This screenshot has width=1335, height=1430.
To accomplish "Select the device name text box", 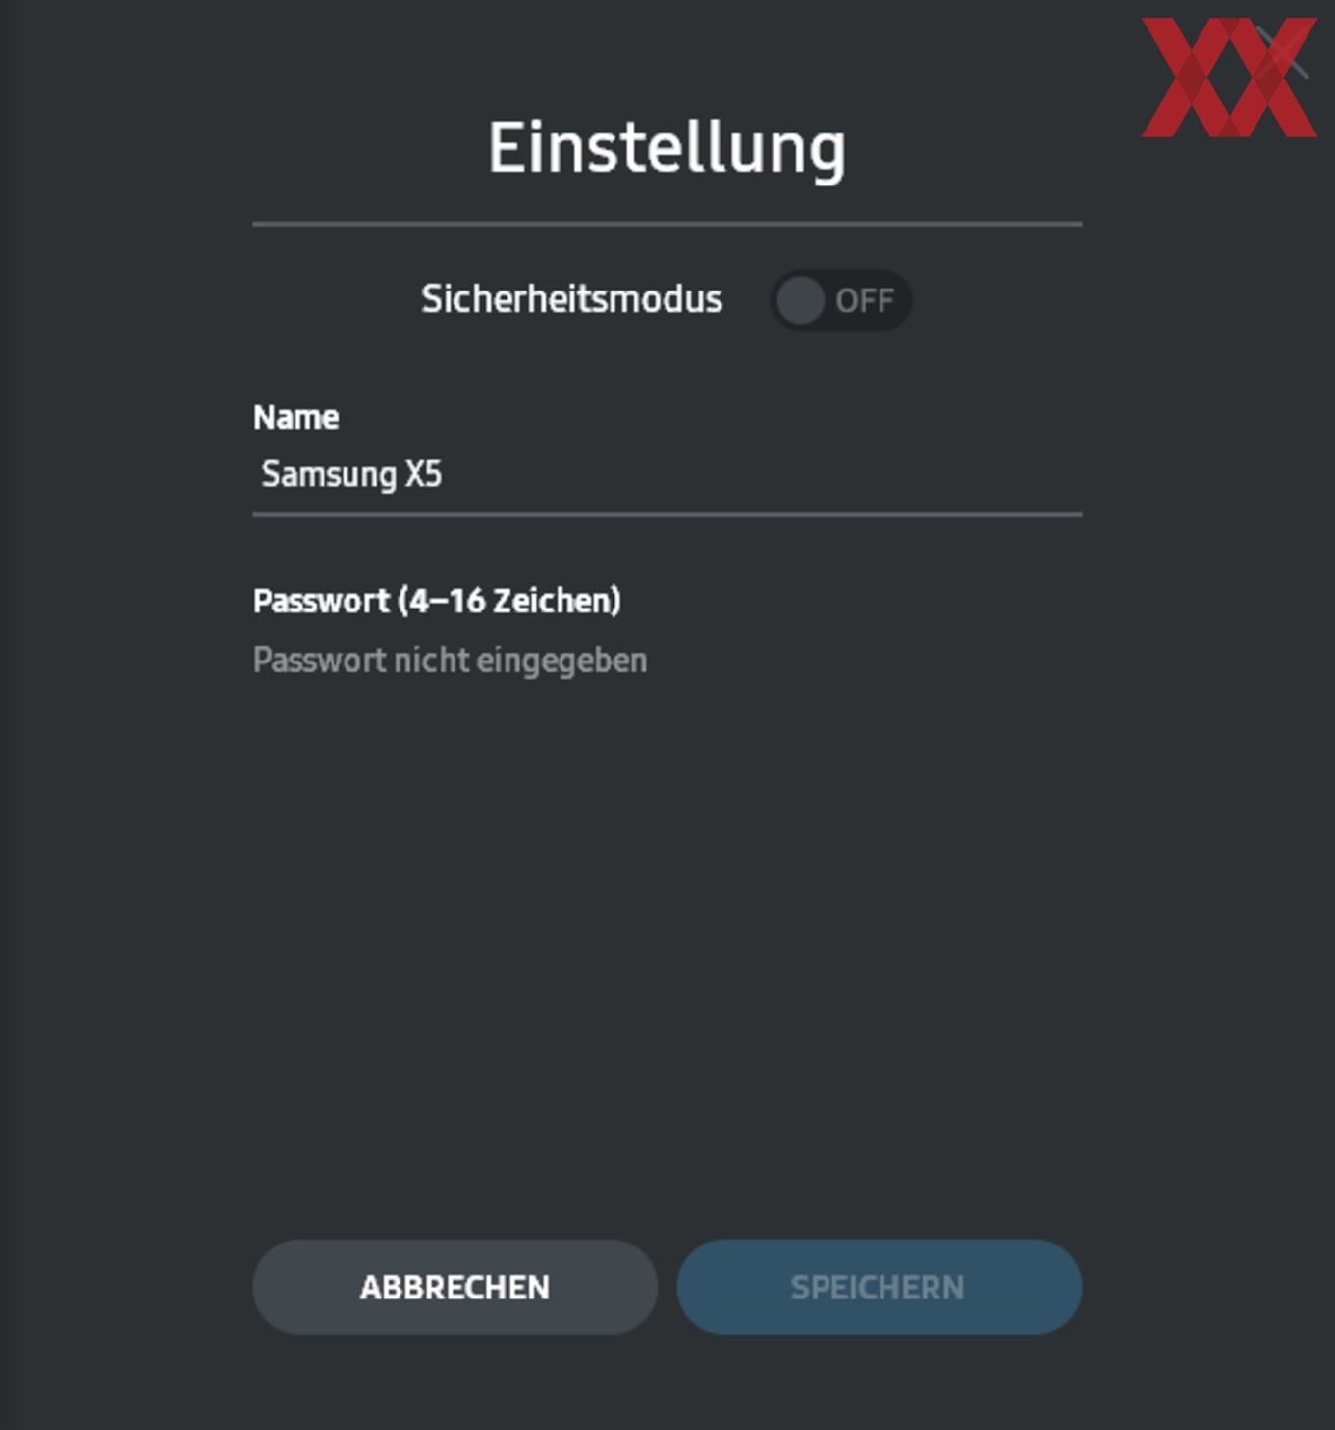I will coord(667,475).
